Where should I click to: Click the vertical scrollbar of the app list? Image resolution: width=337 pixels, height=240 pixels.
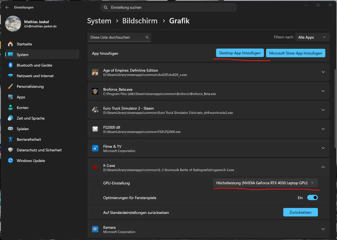pos(335,108)
